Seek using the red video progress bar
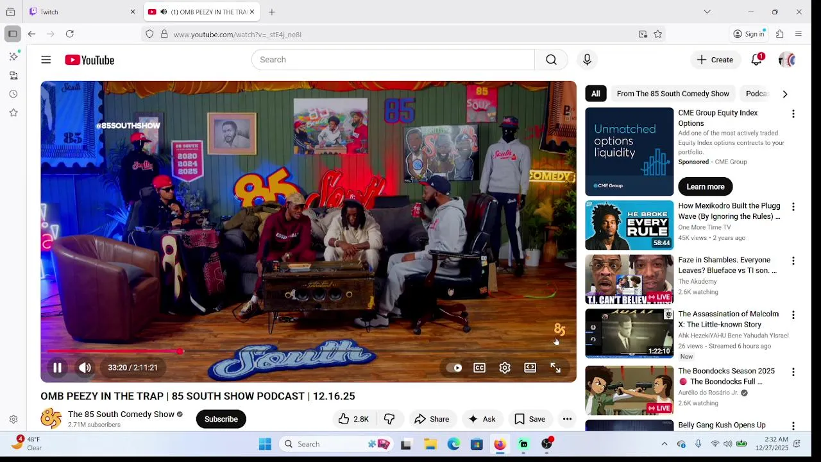Viewport: 821px width, 462px height. tap(308, 351)
